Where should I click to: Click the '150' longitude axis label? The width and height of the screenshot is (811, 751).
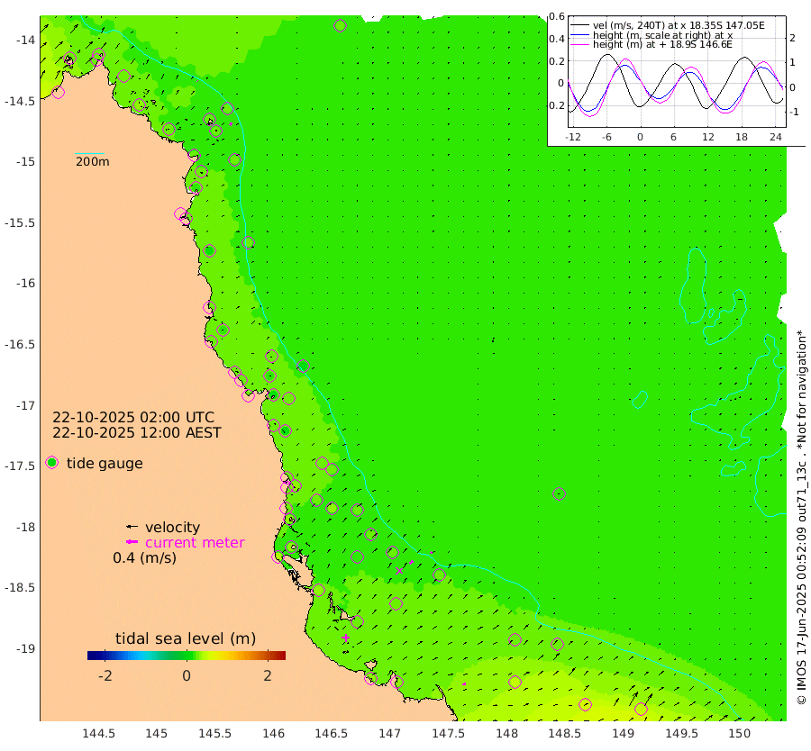click(x=740, y=733)
